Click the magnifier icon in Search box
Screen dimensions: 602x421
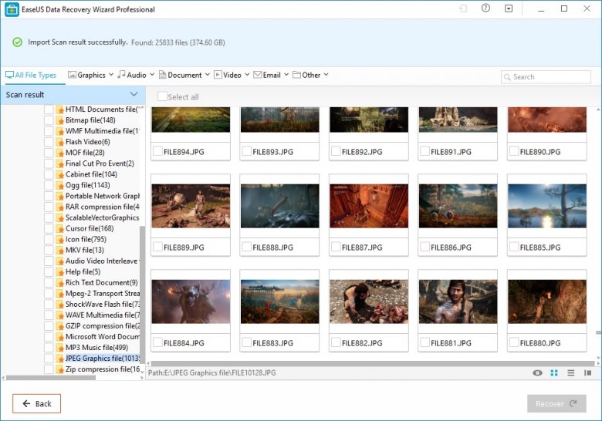click(x=507, y=77)
